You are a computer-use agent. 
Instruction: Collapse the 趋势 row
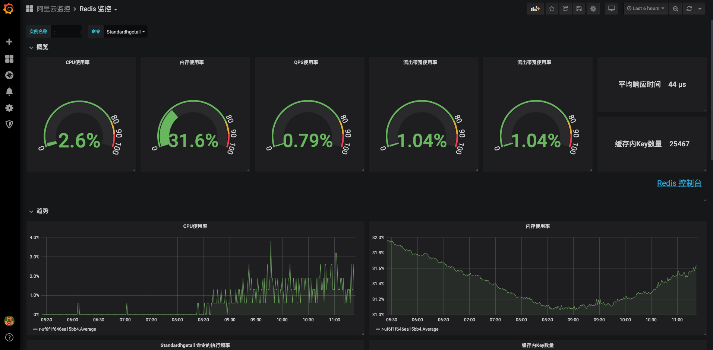coord(39,211)
